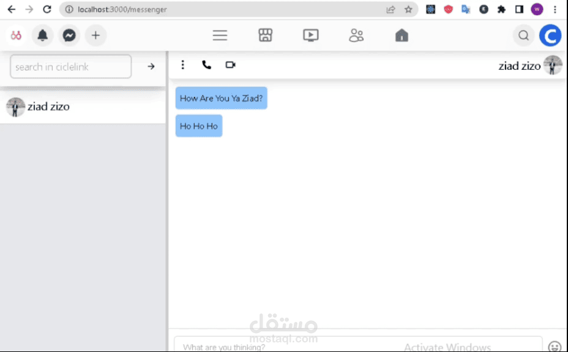
Task: Go to the marketplace store icon
Action: (266, 36)
